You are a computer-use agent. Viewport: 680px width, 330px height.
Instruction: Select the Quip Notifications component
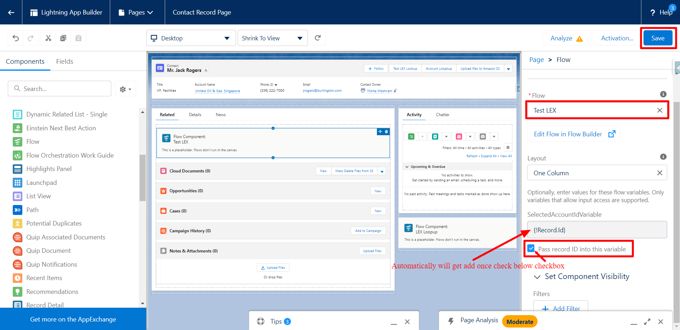(x=51, y=264)
